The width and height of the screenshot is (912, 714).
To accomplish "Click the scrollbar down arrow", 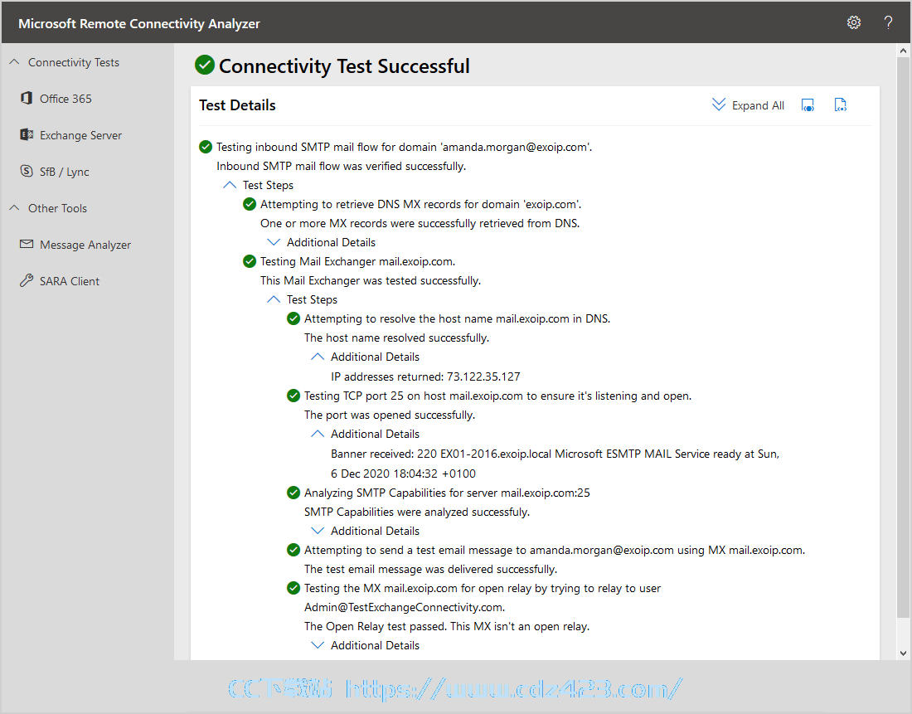I will [903, 653].
